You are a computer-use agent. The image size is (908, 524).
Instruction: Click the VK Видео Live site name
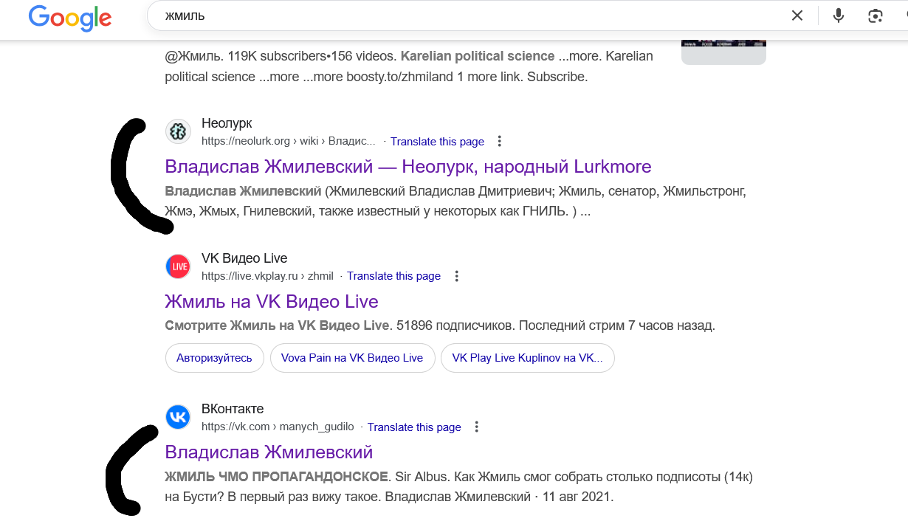tap(244, 258)
